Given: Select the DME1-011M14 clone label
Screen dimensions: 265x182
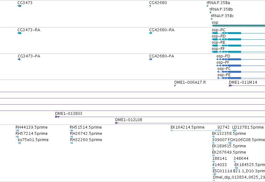Looking at the screenshot, I should pyautogui.click(x=243, y=82).
